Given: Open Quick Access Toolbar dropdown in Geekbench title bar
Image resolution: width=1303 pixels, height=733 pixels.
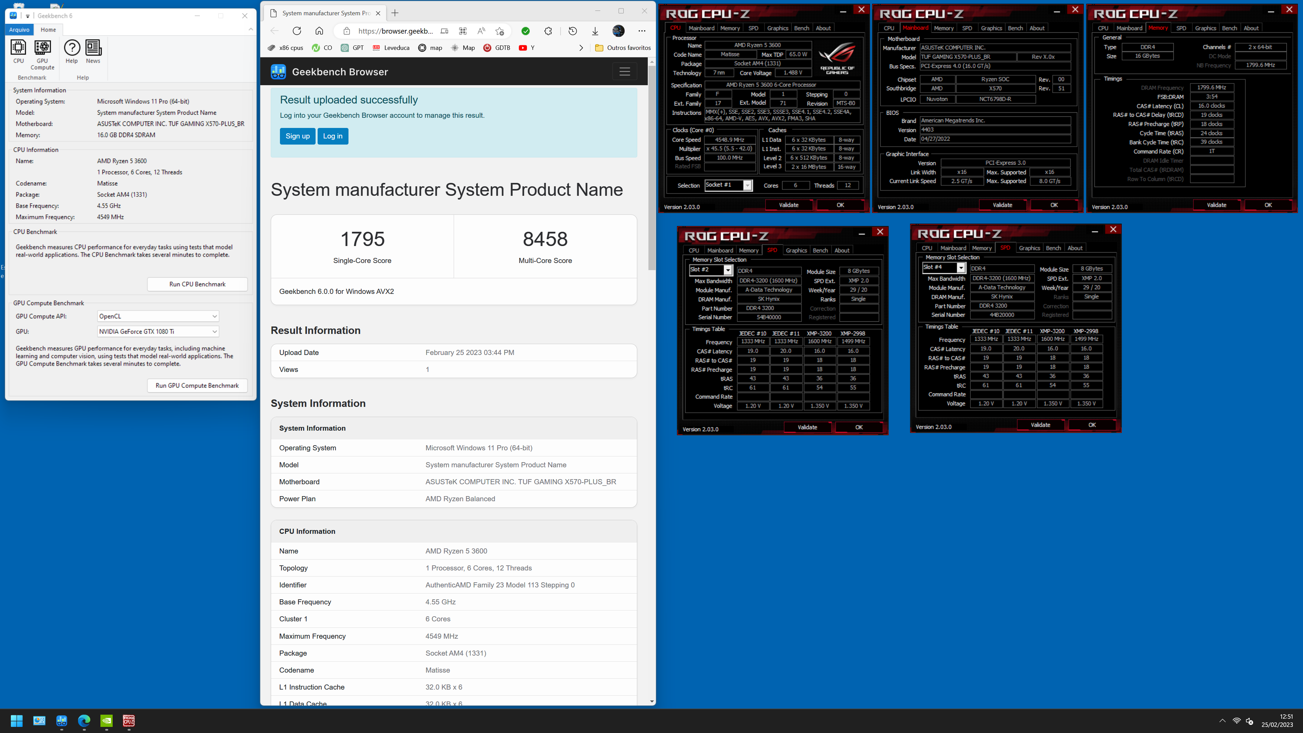Looking at the screenshot, I should pyautogui.click(x=28, y=16).
